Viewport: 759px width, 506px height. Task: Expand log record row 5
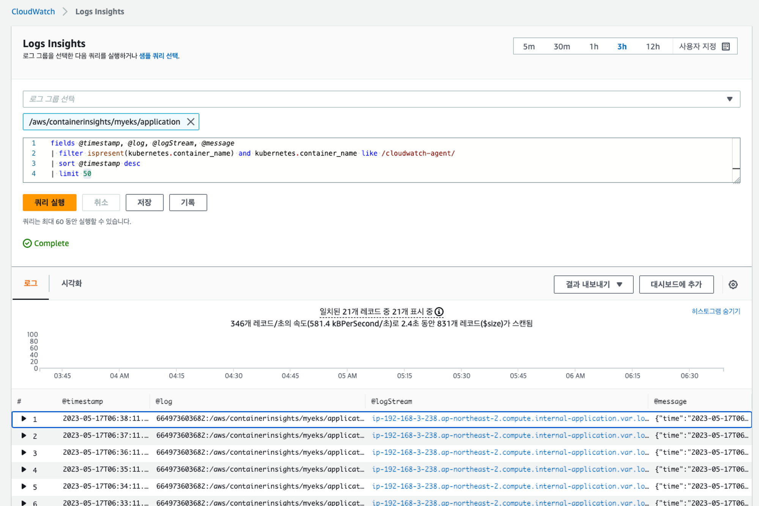pos(24,486)
